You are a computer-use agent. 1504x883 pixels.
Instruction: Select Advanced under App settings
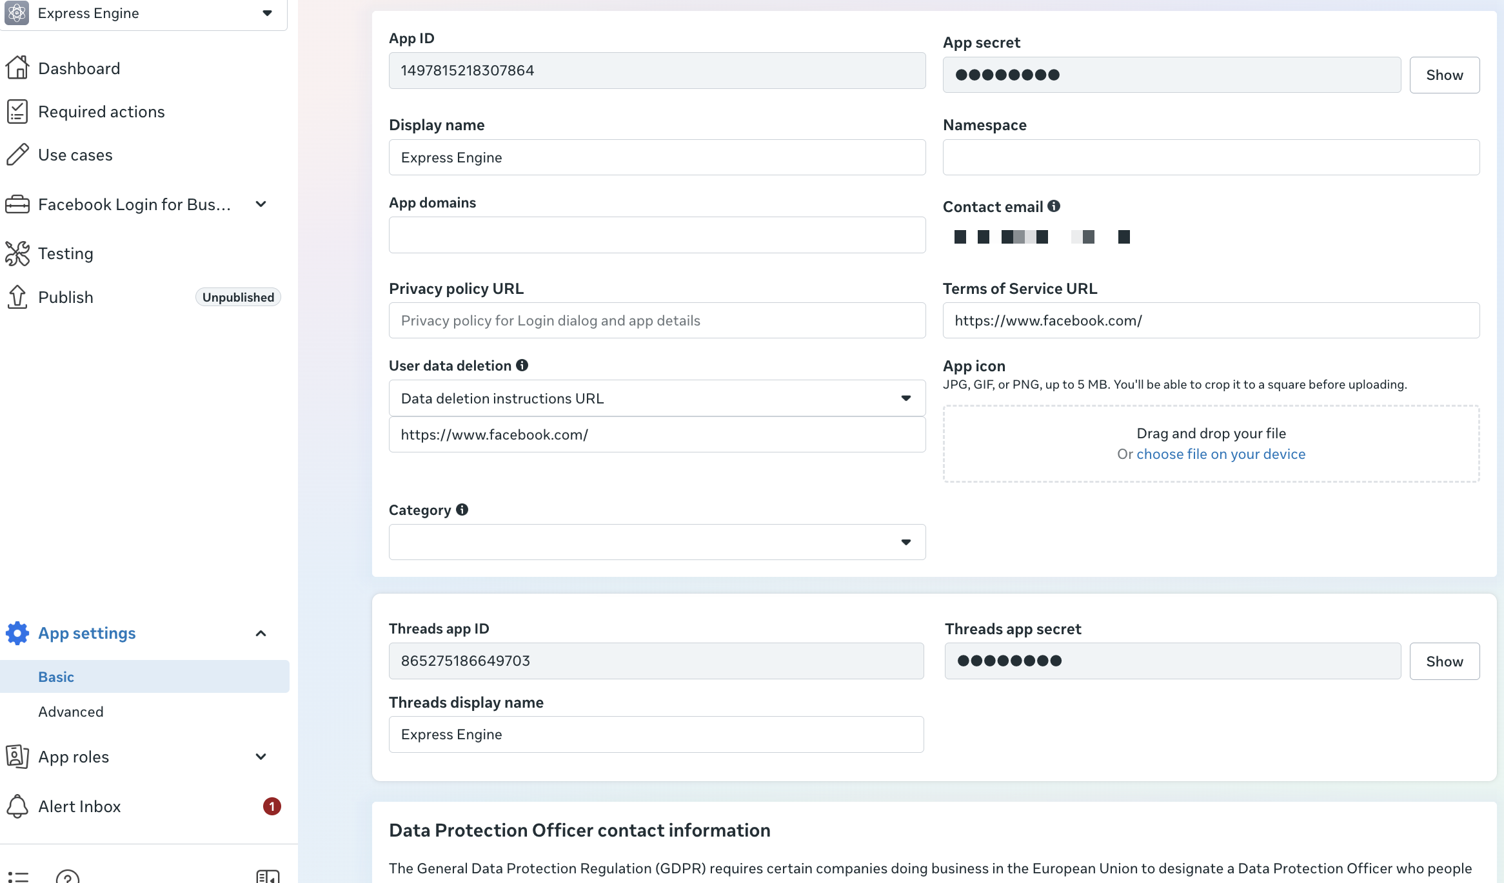[x=71, y=712]
